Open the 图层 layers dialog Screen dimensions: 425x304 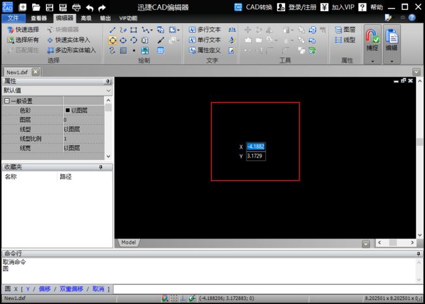(x=345, y=29)
